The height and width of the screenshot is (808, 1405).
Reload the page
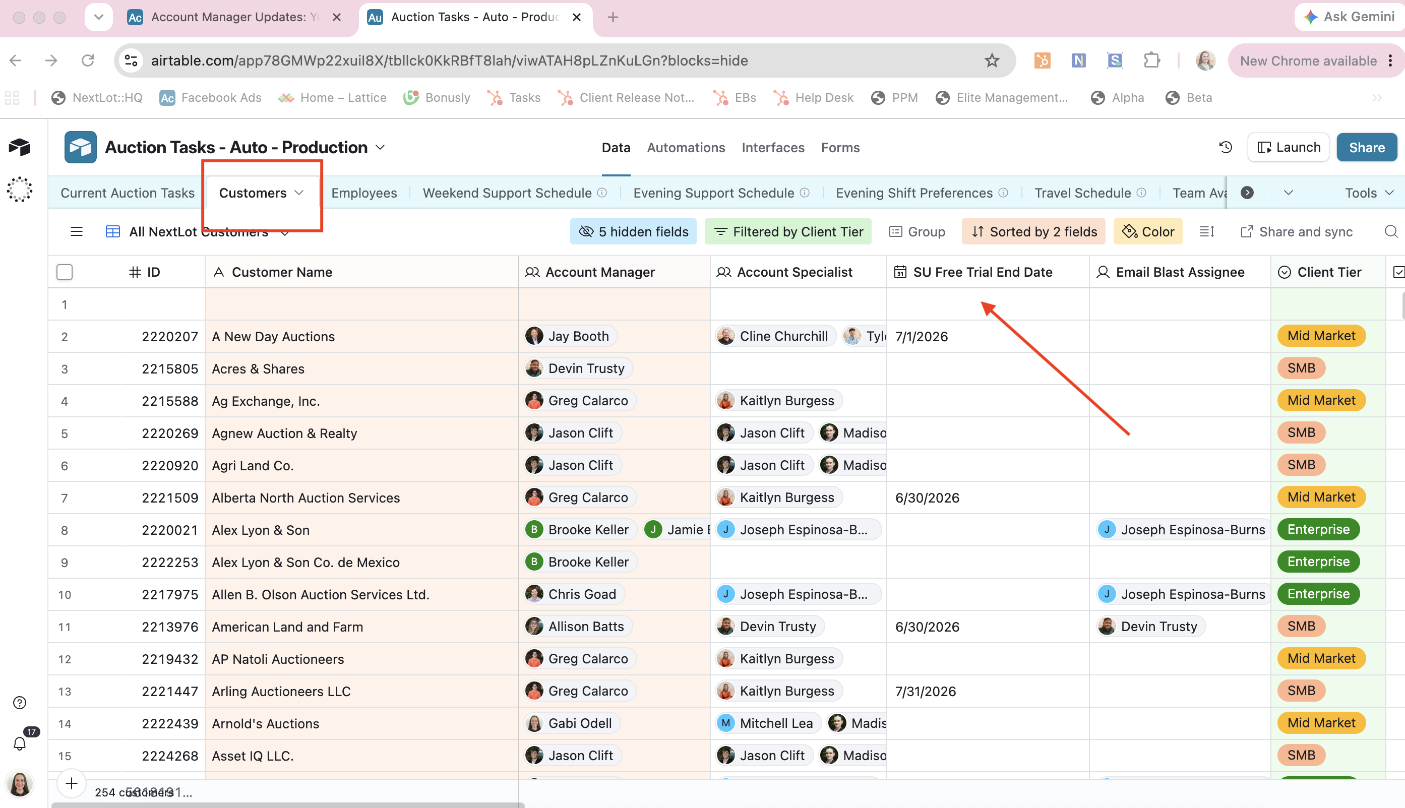pyautogui.click(x=88, y=60)
